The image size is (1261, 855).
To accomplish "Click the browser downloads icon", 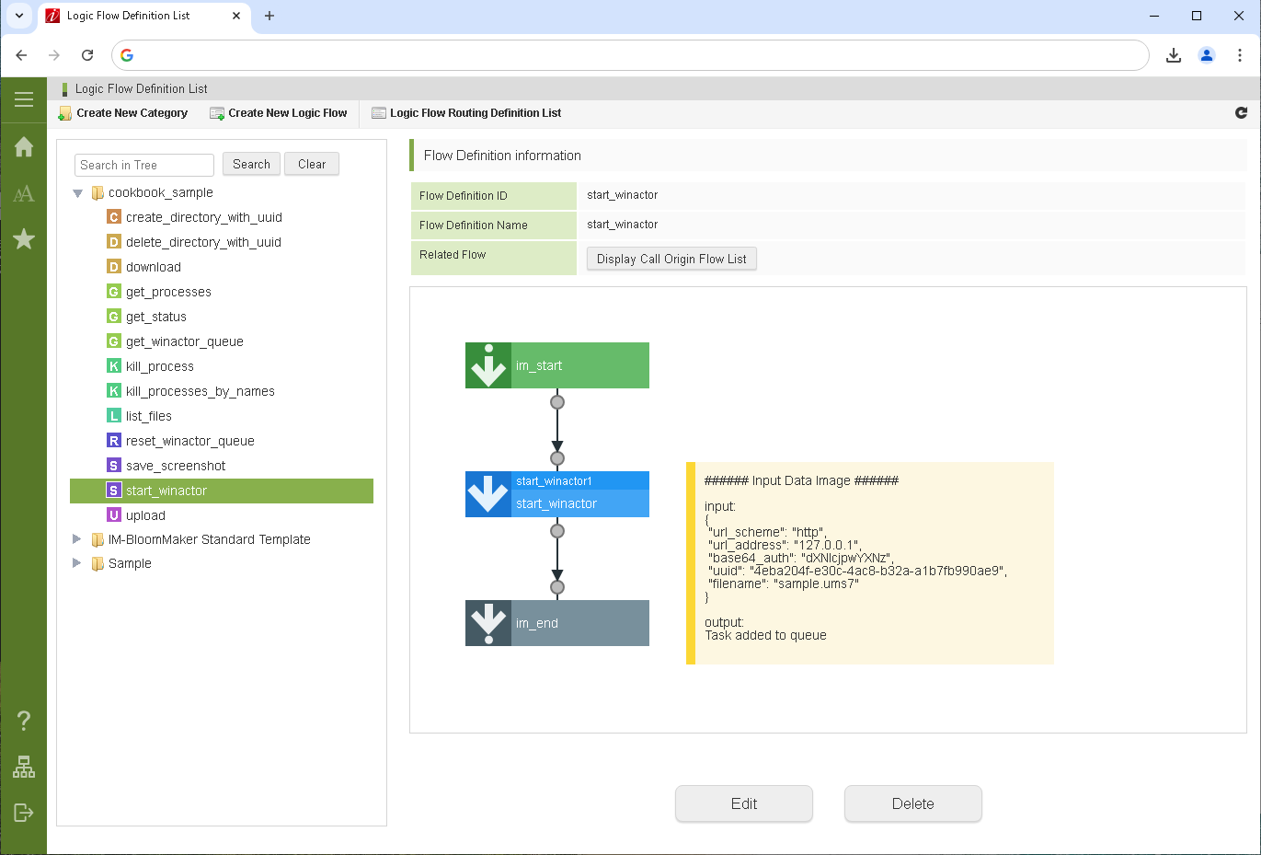I will pos(1174,55).
